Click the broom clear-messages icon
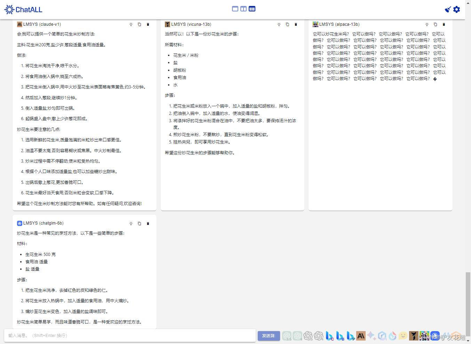Image resolution: width=471 pixels, height=344 pixels. [x=448, y=9]
